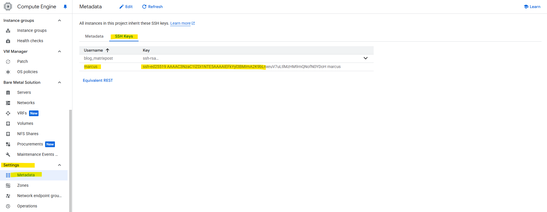Select the blog_matrixpost username cell
Image resolution: width=547 pixels, height=212 pixels.
tap(98, 58)
